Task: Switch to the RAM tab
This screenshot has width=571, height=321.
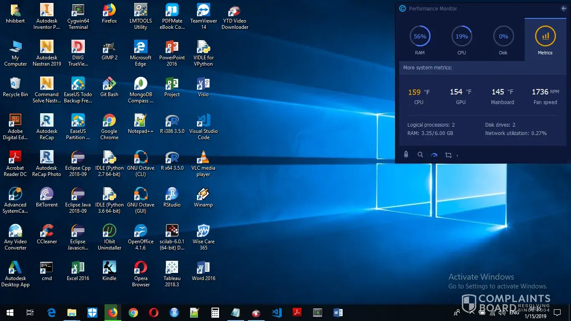Action: [x=420, y=40]
